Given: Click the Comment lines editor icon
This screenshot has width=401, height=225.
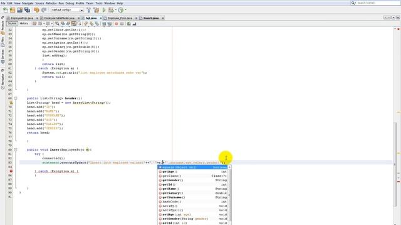Looking at the screenshot, I should click(128, 24).
